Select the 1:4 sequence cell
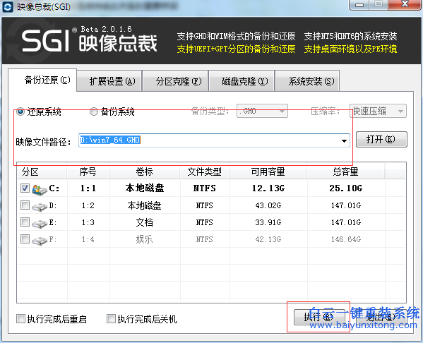 (x=88, y=239)
